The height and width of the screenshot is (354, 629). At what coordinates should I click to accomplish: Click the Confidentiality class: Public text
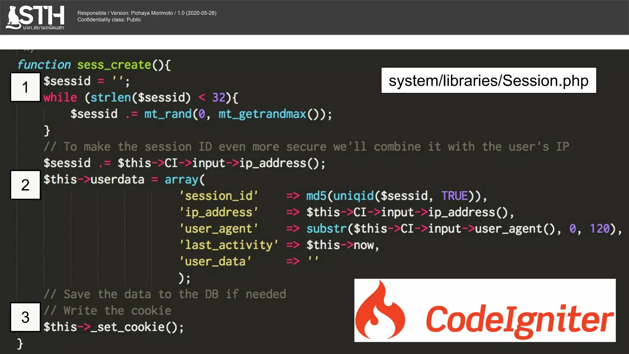click(109, 20)
